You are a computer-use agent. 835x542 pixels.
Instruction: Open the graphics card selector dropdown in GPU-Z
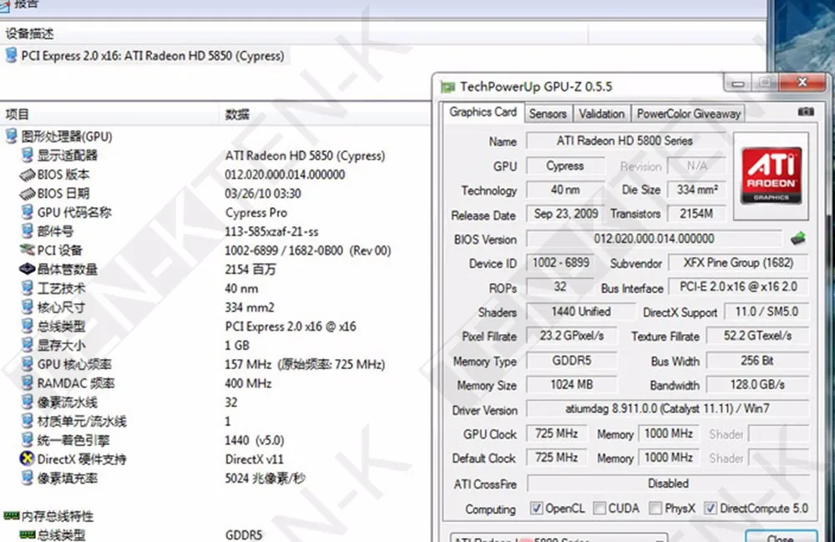tap(559, 537)
